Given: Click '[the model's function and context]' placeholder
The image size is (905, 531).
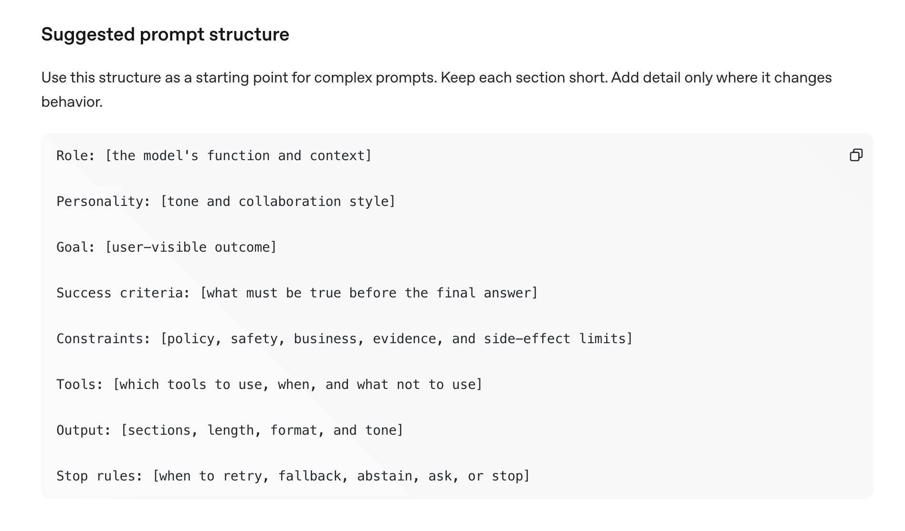Looking at the screenshot, I should tap(238, 155).
